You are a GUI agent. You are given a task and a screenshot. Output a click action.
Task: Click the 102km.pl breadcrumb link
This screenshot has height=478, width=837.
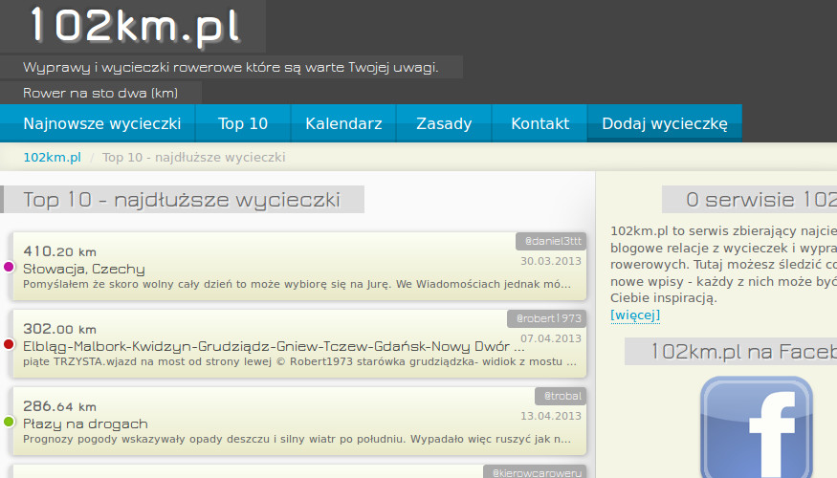click(52, 157)
